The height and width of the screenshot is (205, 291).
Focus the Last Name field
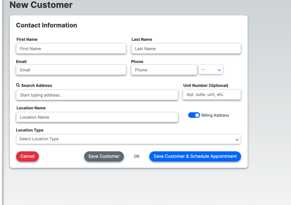coord(186,49)
